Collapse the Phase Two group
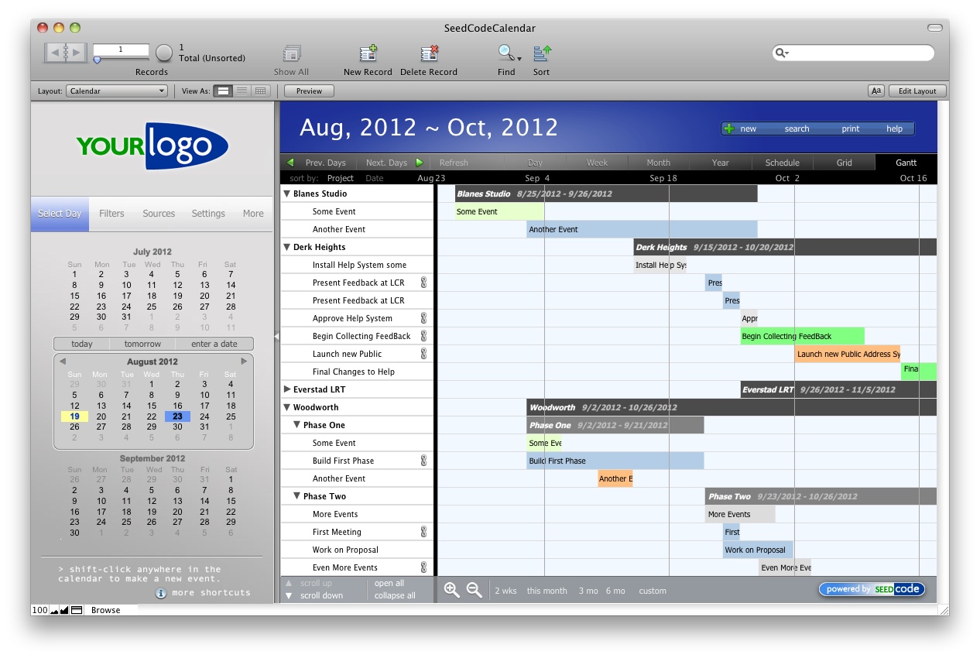Screen dimensions: 980x658 pos(297,496)
